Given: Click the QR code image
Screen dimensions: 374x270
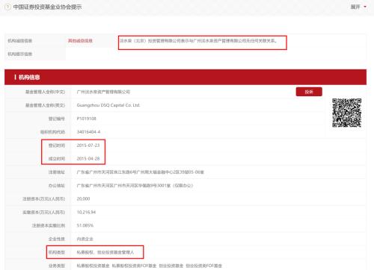Looking at the screenshot, I should click(x=346, y=113).
